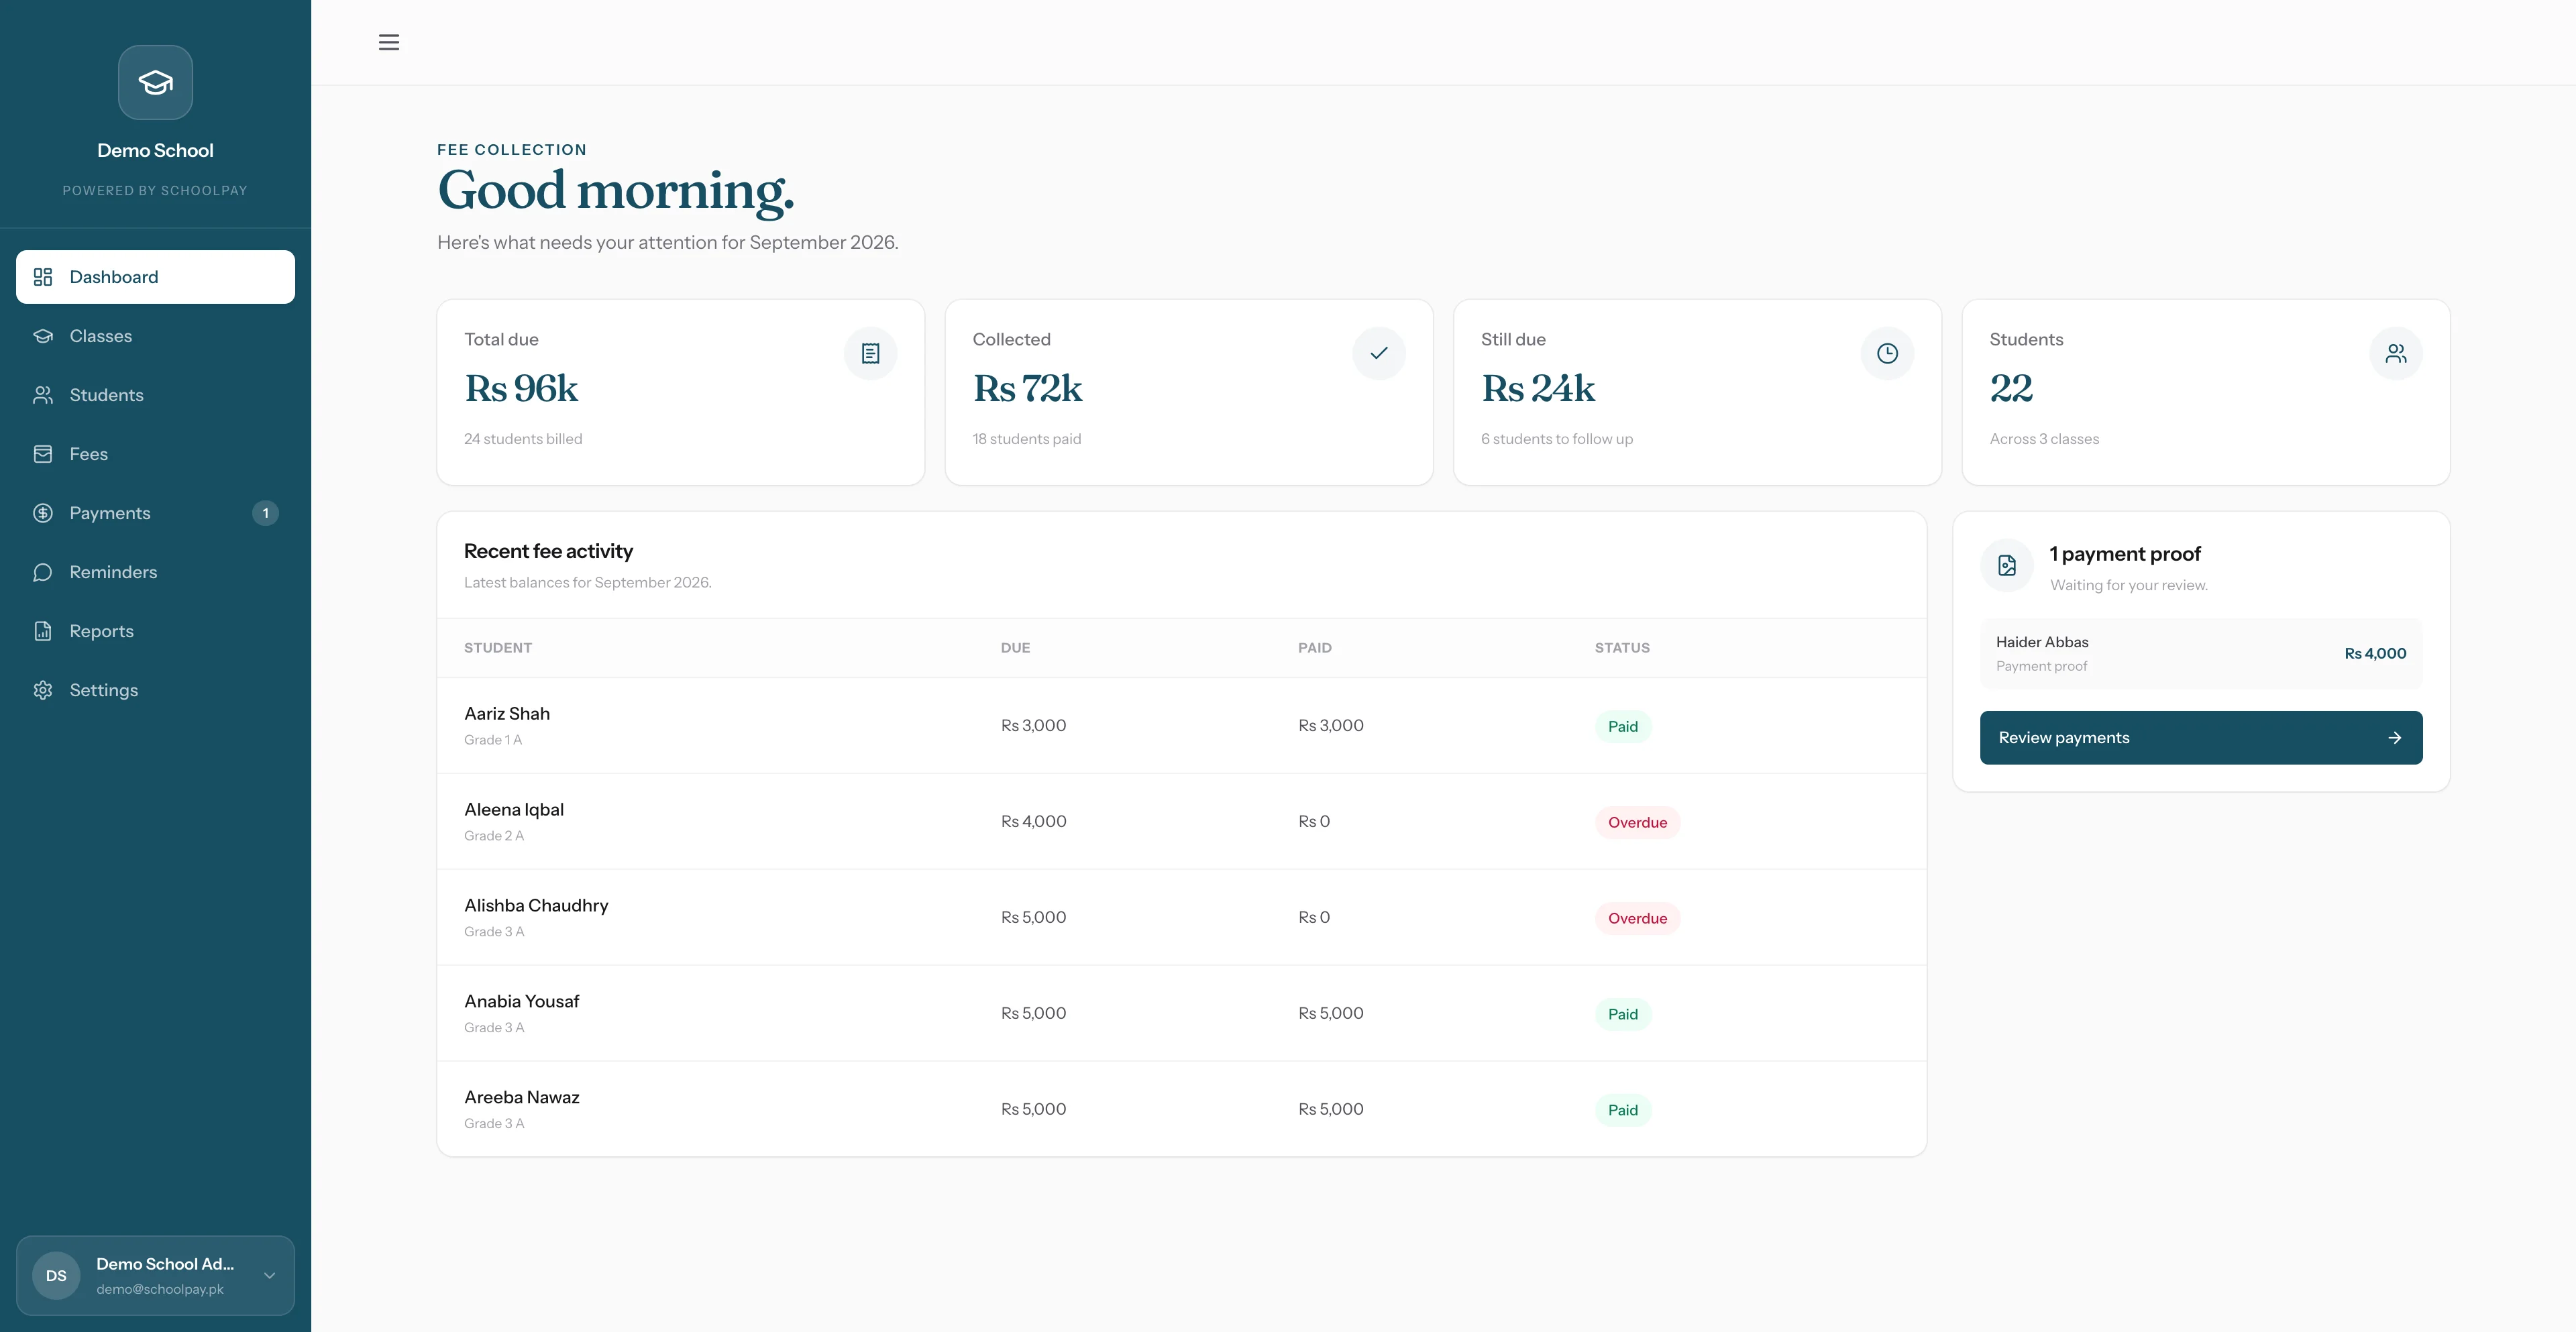Screen dimensions: 2576x1332
Task: Click the Demo School Ad... account name
Action: click(165, 1264)
